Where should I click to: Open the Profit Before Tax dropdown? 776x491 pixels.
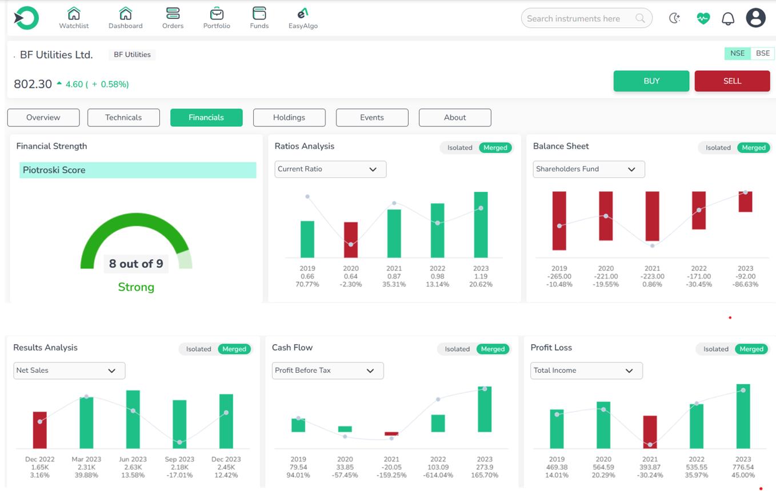pos(327,371)
